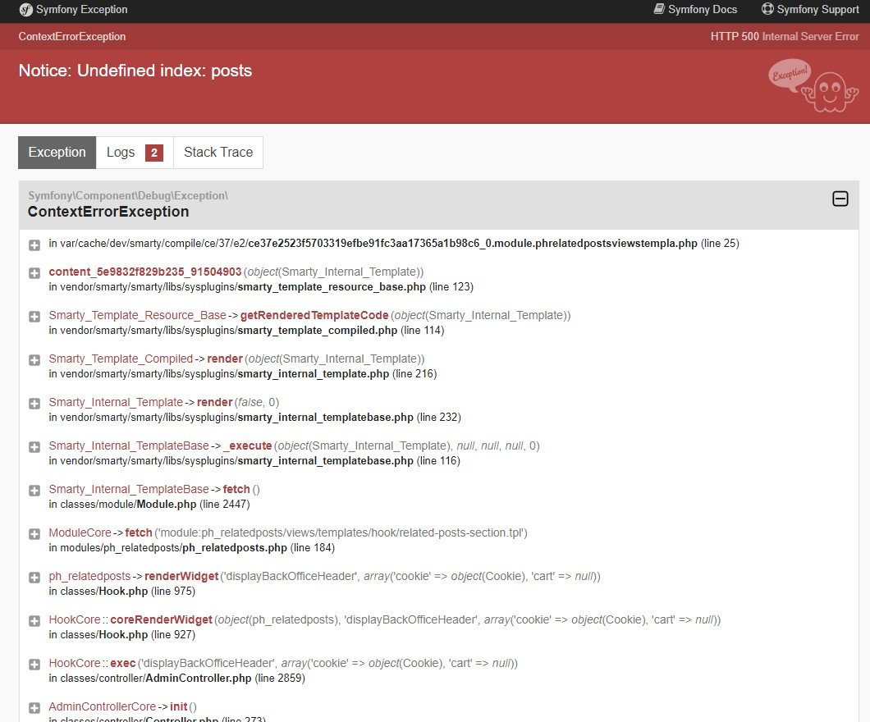Click the _execute method name
This screenshot has width=870, height=722.
pos(248,446)
